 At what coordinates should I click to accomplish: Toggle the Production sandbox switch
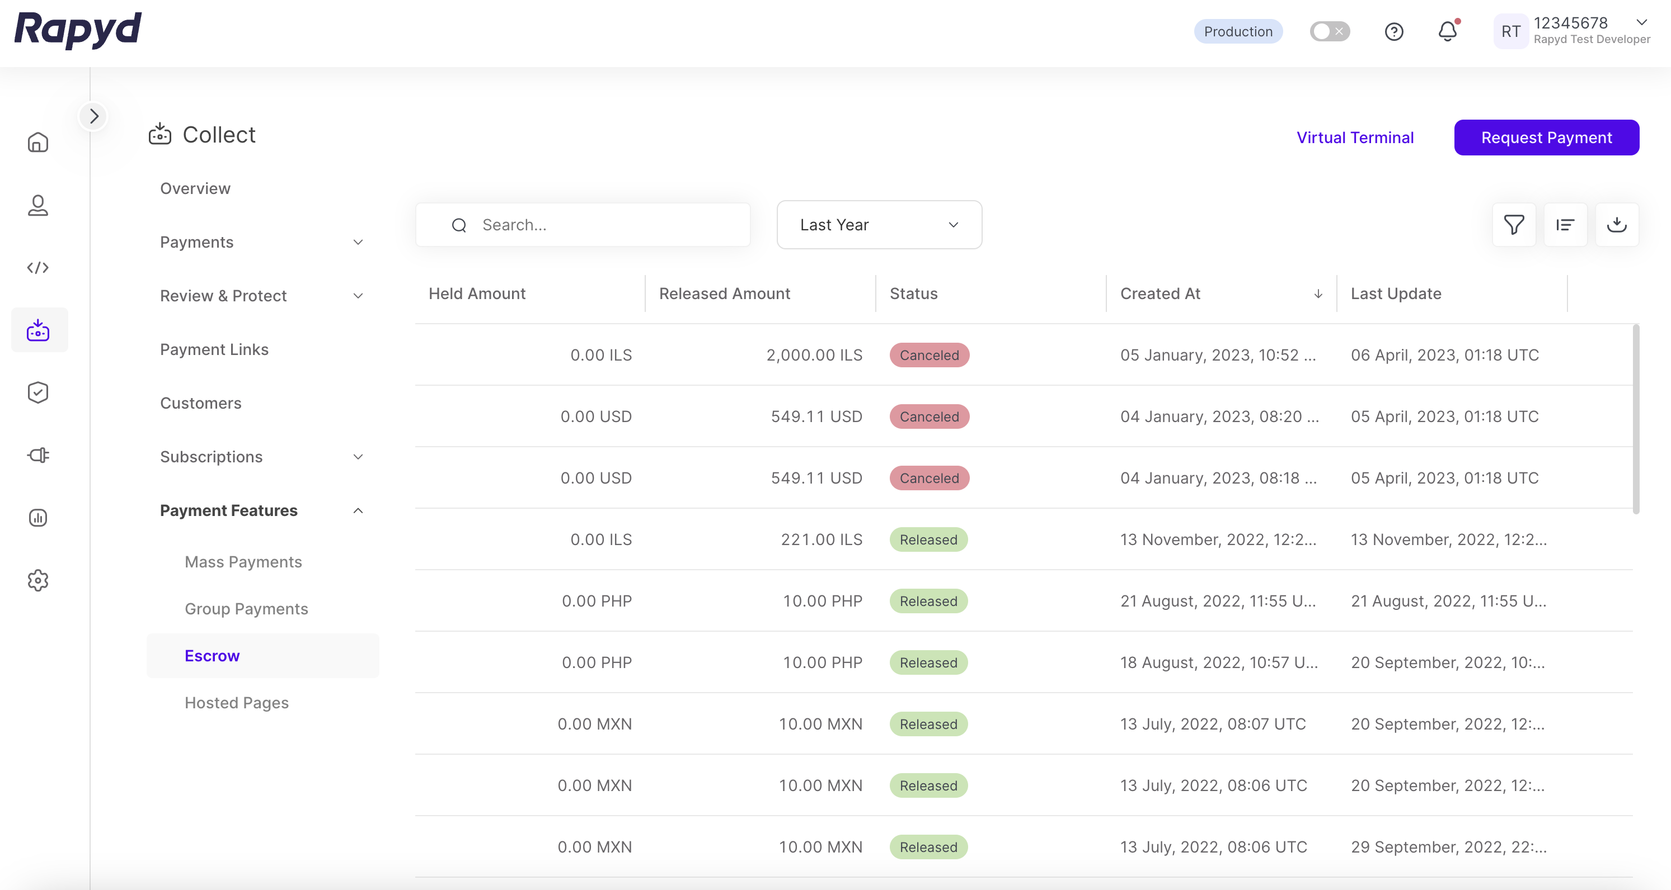(1329, 31)
